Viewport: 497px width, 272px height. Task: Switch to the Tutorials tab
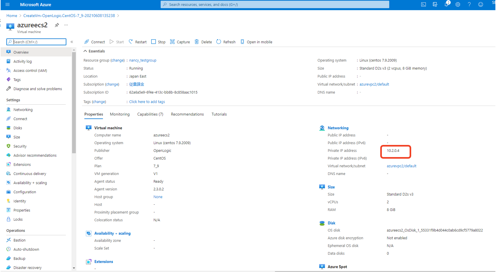(x=219, y=114)
